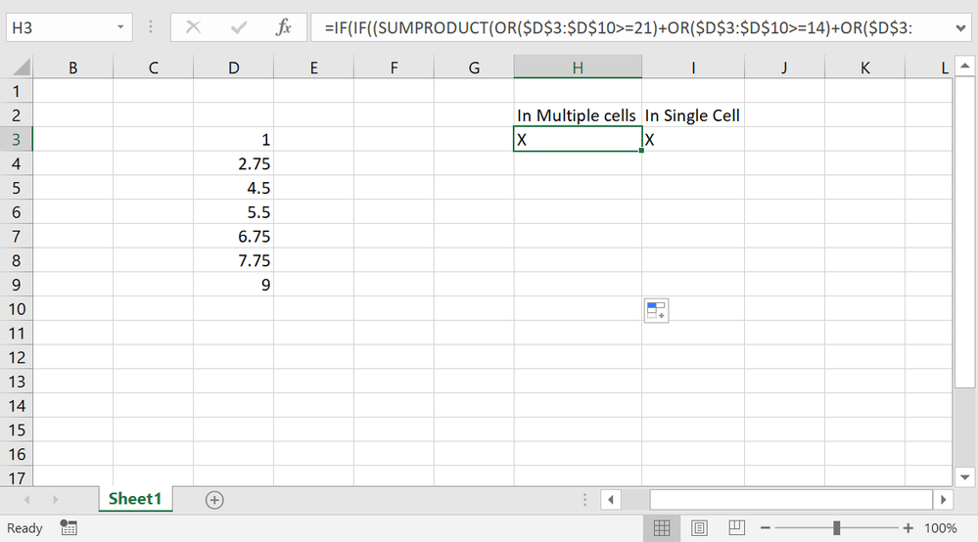The width and height of the screenshot is (978, 542).
Task: Click the vertical scrollbar thumb
Action: click(x=965, y=232)
